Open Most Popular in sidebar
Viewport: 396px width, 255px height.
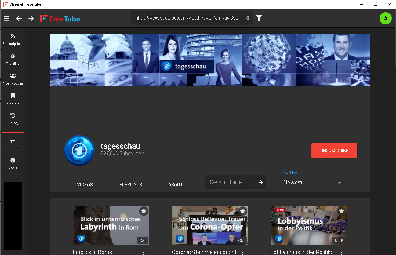(x=13, y=79)
